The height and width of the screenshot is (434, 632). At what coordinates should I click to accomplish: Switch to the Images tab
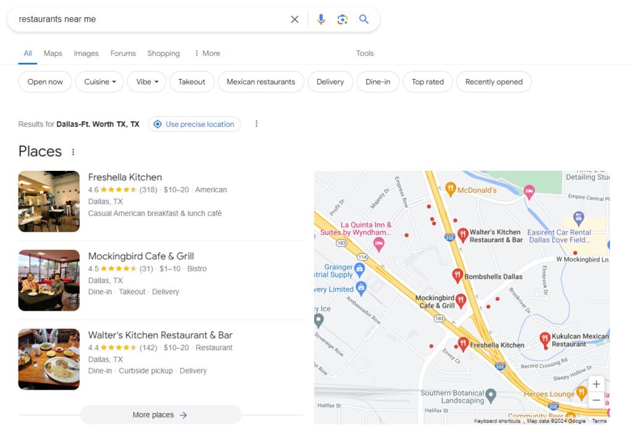tap(86, 53)
